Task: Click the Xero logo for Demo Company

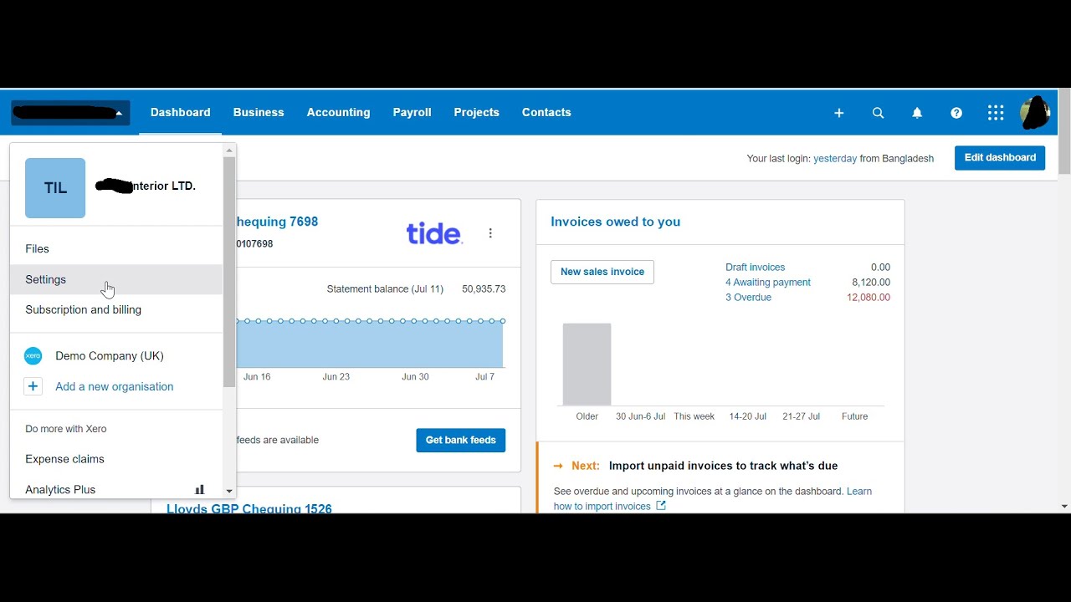Action: (x=33, y=356)
